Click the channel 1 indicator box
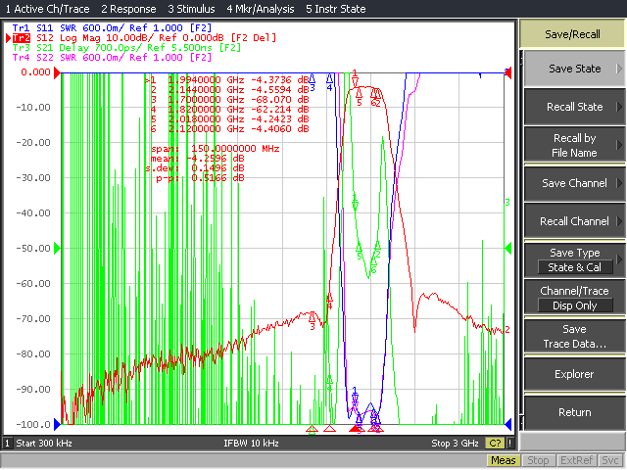Screen dimensions: 627x470 (7, 444)
